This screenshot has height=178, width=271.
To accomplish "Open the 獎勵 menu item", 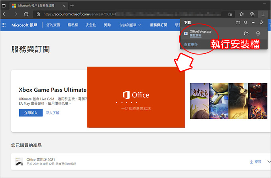I will [107, 25].
